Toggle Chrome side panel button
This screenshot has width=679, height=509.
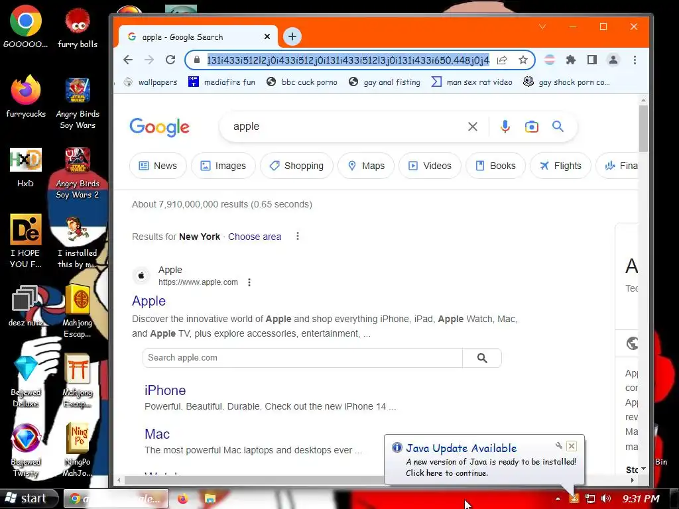(x=592, y=60)
